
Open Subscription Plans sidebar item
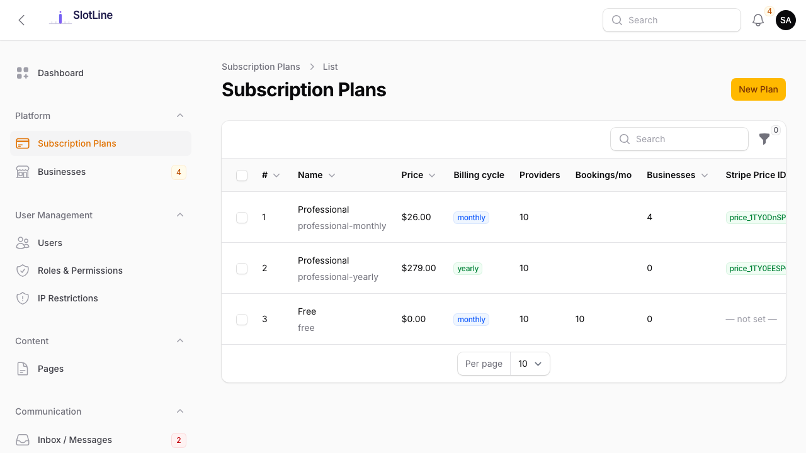click(x=101, y=143)
